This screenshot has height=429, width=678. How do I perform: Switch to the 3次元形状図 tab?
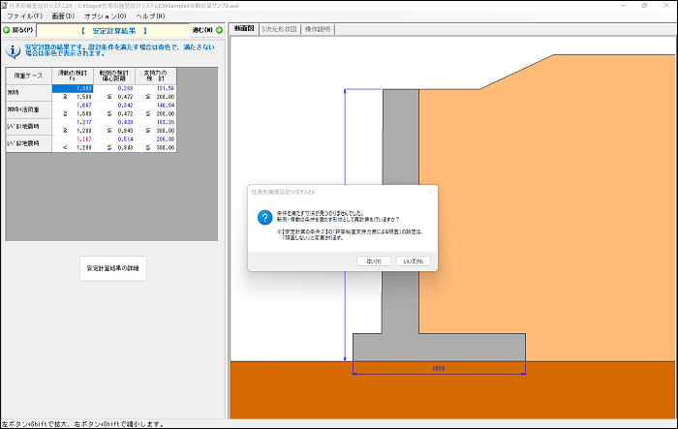pyautogui.click(x=279, y=29)
